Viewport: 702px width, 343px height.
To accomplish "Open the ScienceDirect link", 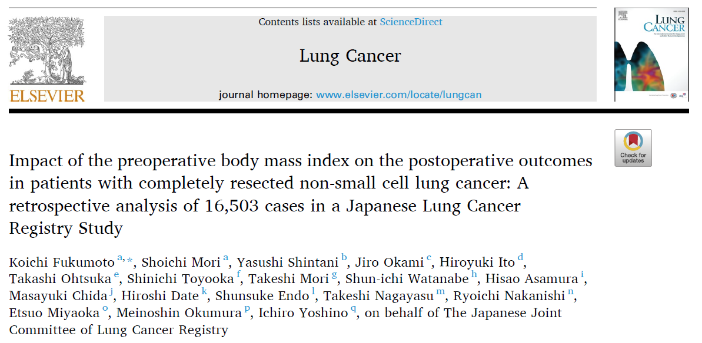I will (x=411, y=21).
